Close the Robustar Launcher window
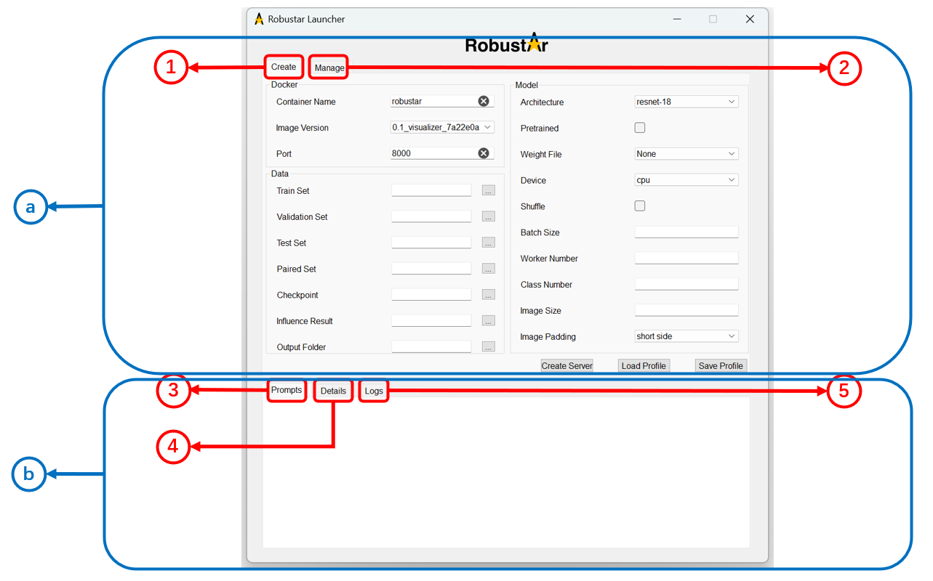Viewport: 933px width, 581px height. click(750, 19)
